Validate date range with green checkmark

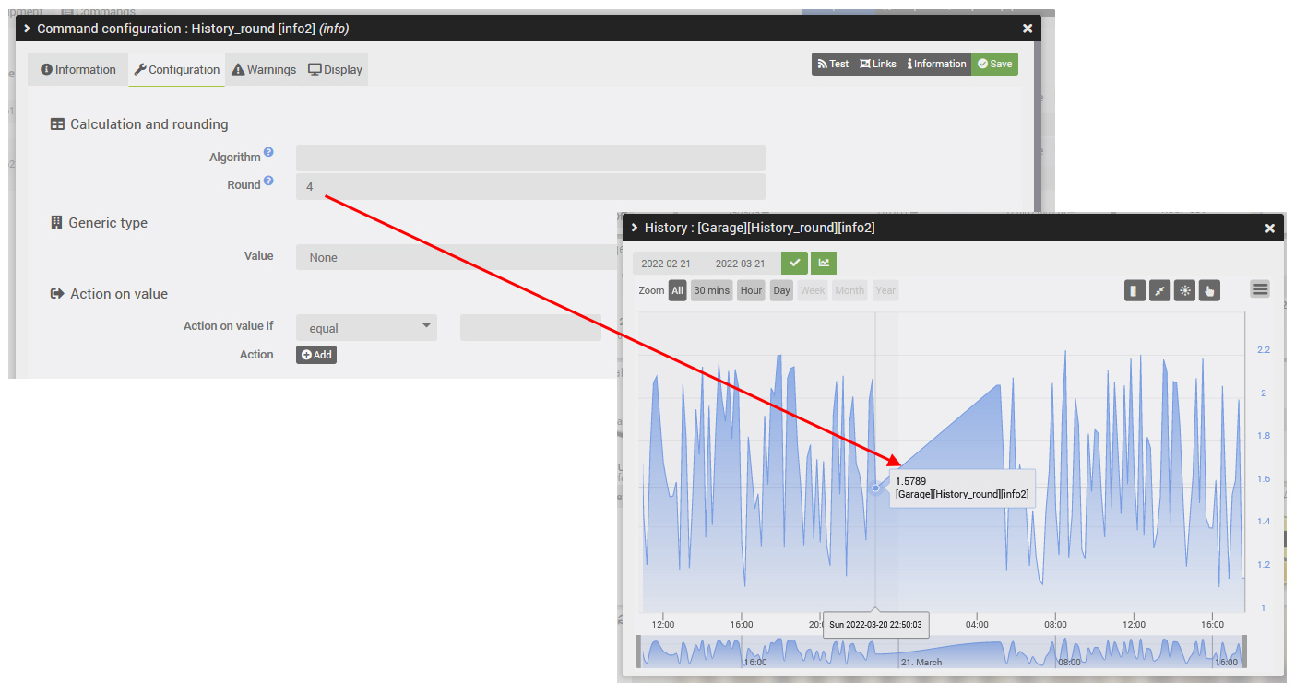[794, 264]
